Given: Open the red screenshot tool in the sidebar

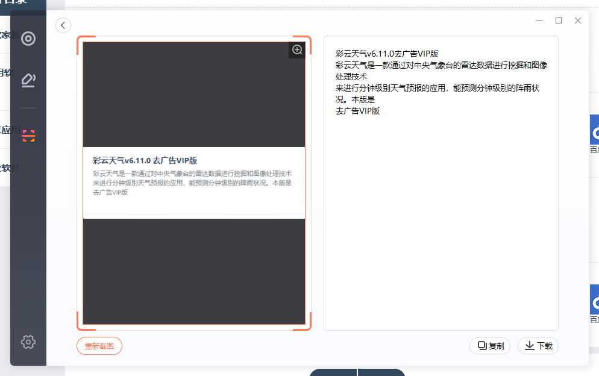Looking at the screenshot, I should (x=28, y=136).
